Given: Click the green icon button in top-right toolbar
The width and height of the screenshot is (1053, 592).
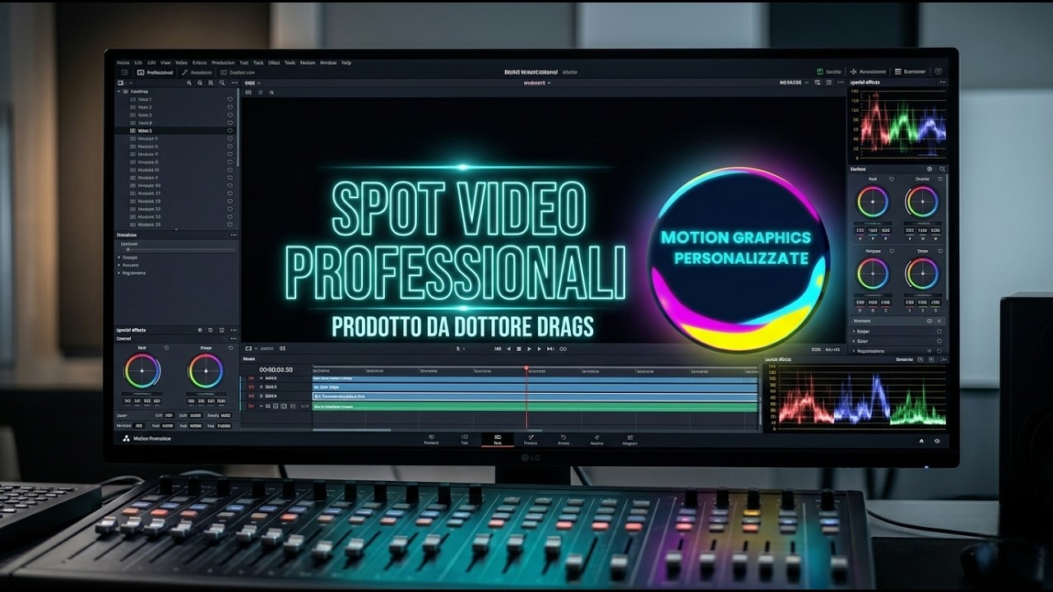Looking at the screenshot, I should coord(820,72).
